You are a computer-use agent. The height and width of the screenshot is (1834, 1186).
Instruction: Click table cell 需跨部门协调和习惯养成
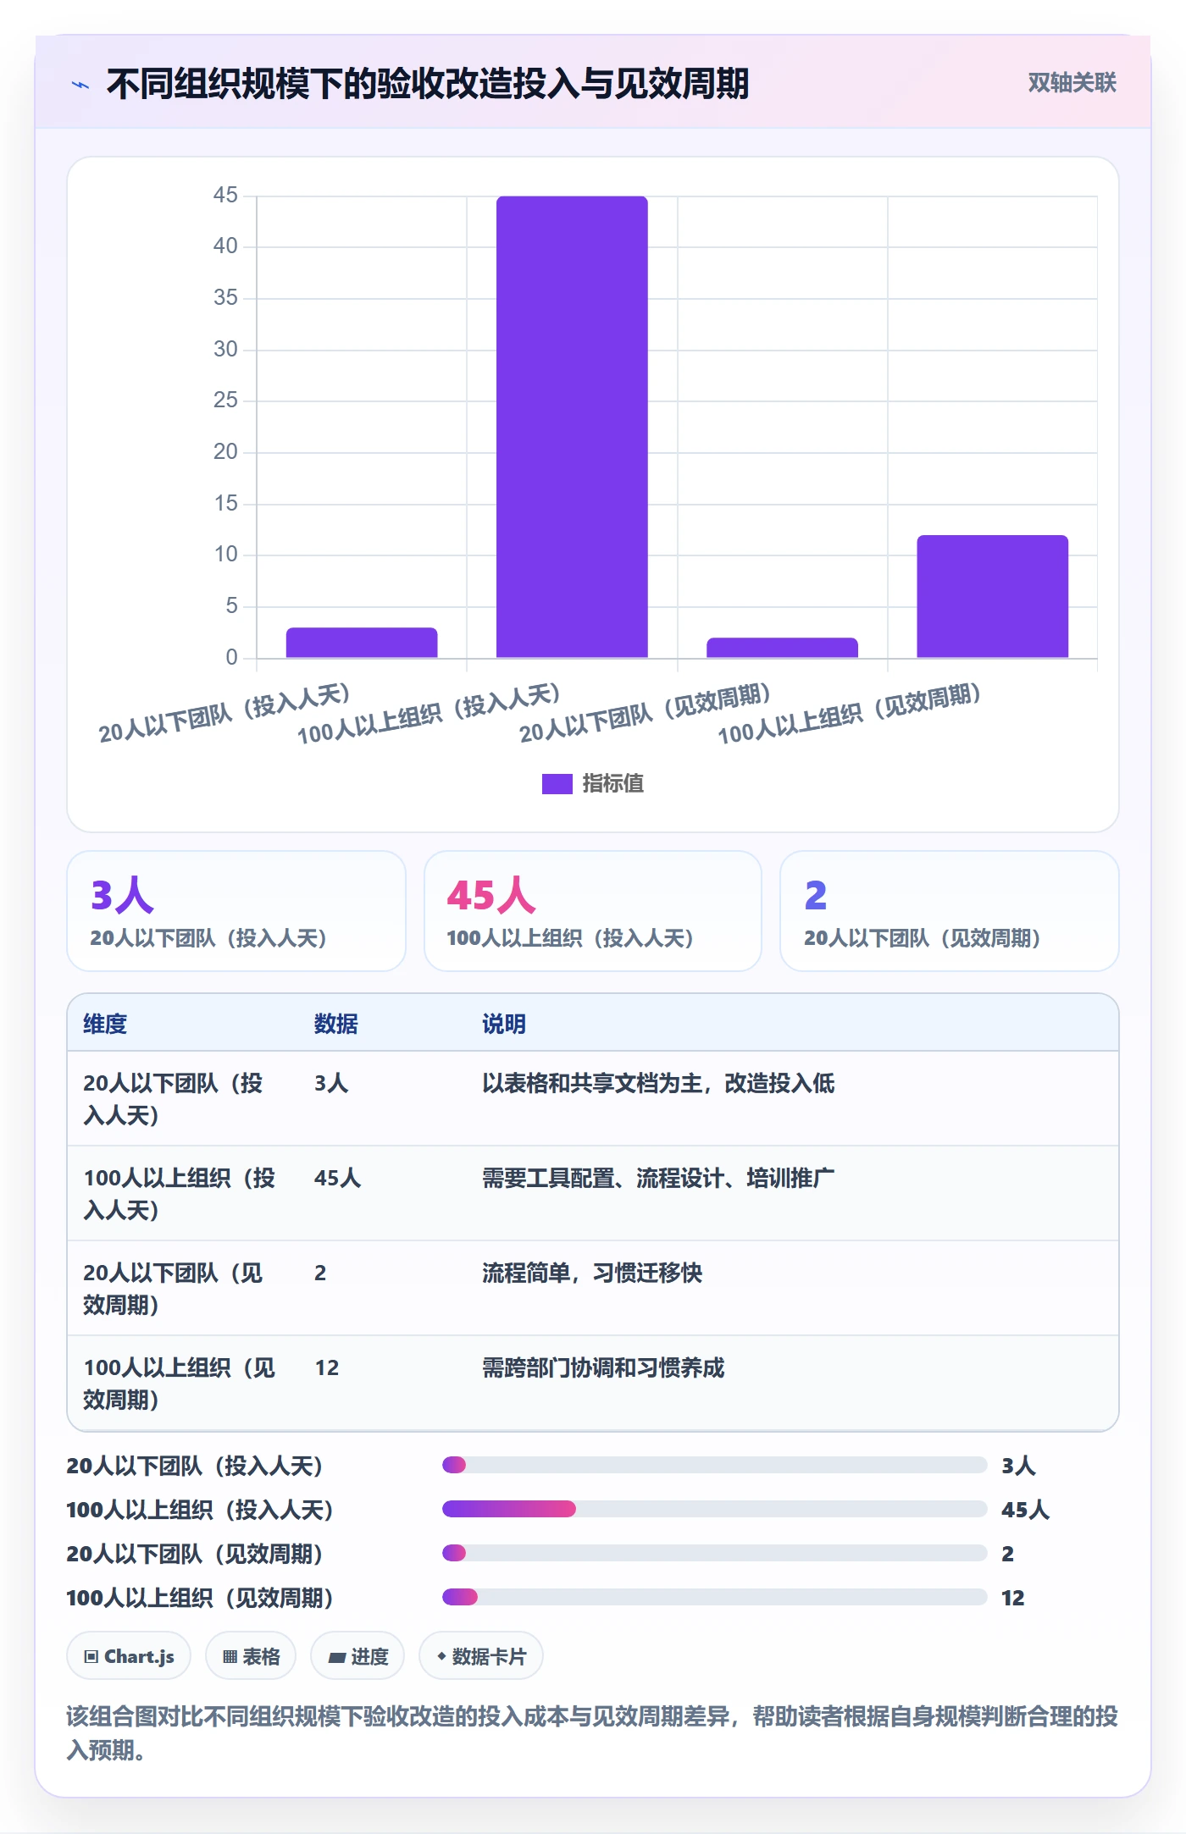click(x=603, y=1367)
